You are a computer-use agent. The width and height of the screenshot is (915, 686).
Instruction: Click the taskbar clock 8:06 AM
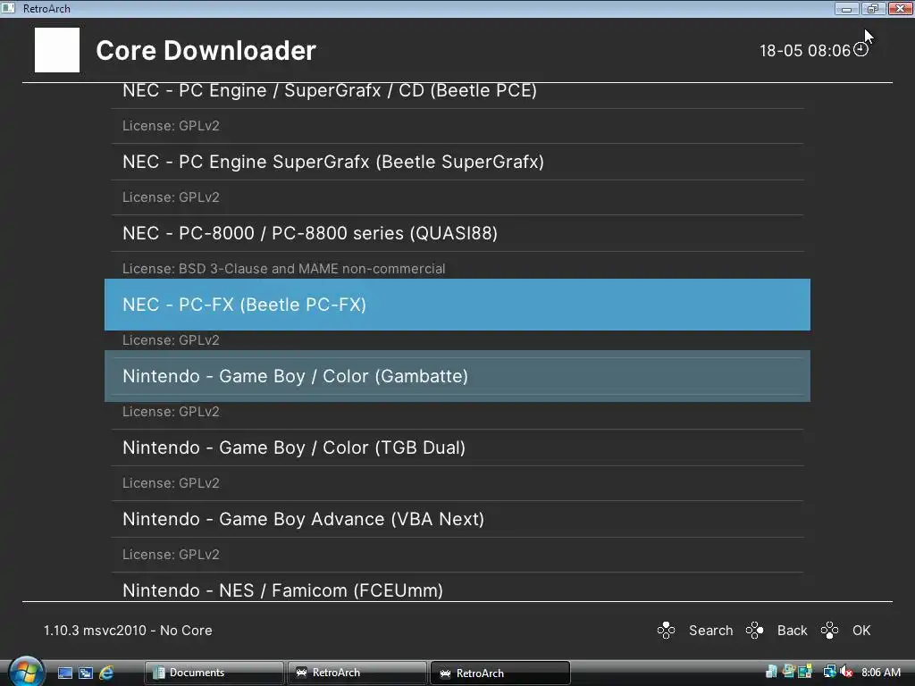tap(880, 673)
